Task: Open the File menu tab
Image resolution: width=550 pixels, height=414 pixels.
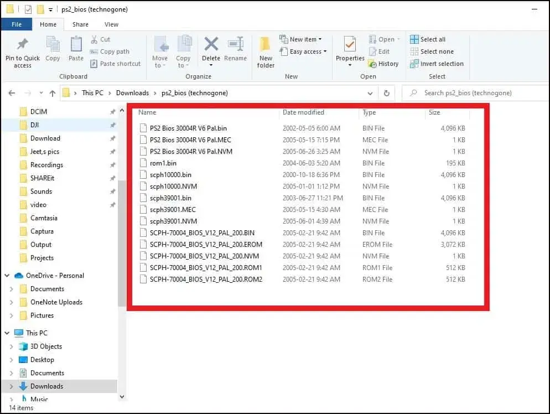Action: [17, 24]
